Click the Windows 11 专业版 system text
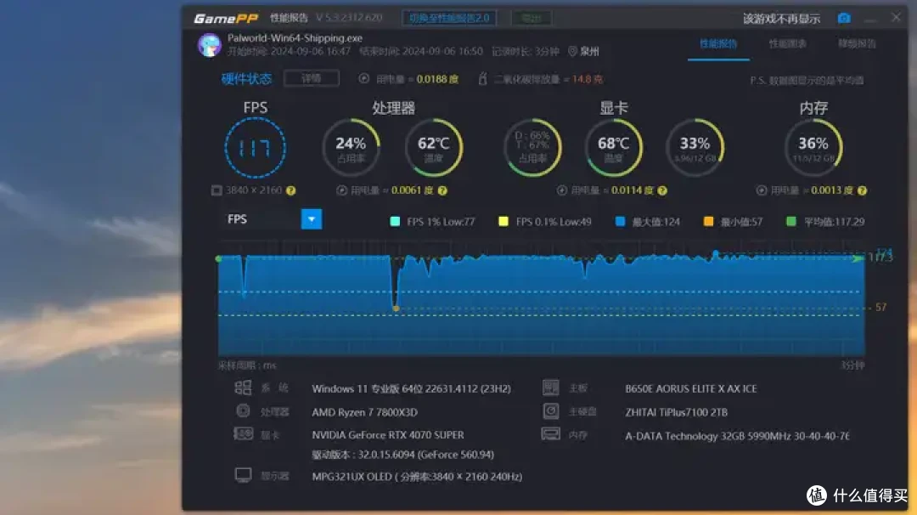 pyautogui.click(x=411, y=388)
